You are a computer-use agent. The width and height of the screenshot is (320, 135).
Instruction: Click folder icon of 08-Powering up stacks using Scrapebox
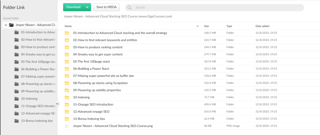click(67, 83)
